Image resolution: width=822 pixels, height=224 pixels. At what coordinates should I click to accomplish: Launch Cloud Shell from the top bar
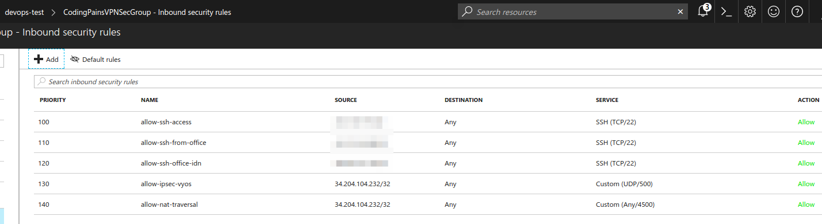pos(727,11)
